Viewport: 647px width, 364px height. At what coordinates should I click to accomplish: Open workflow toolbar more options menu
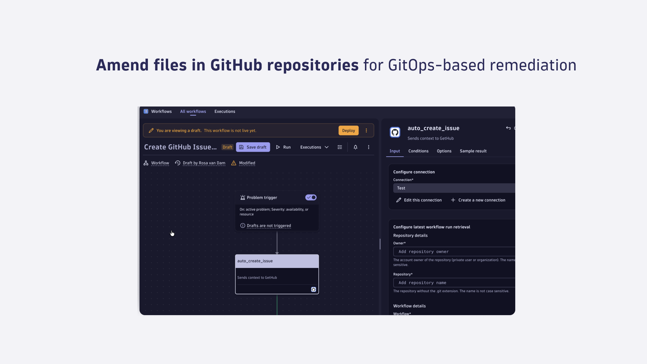coord(369,147)
